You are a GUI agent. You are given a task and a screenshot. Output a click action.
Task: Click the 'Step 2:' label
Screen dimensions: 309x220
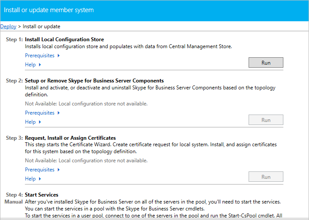(14, 81)
